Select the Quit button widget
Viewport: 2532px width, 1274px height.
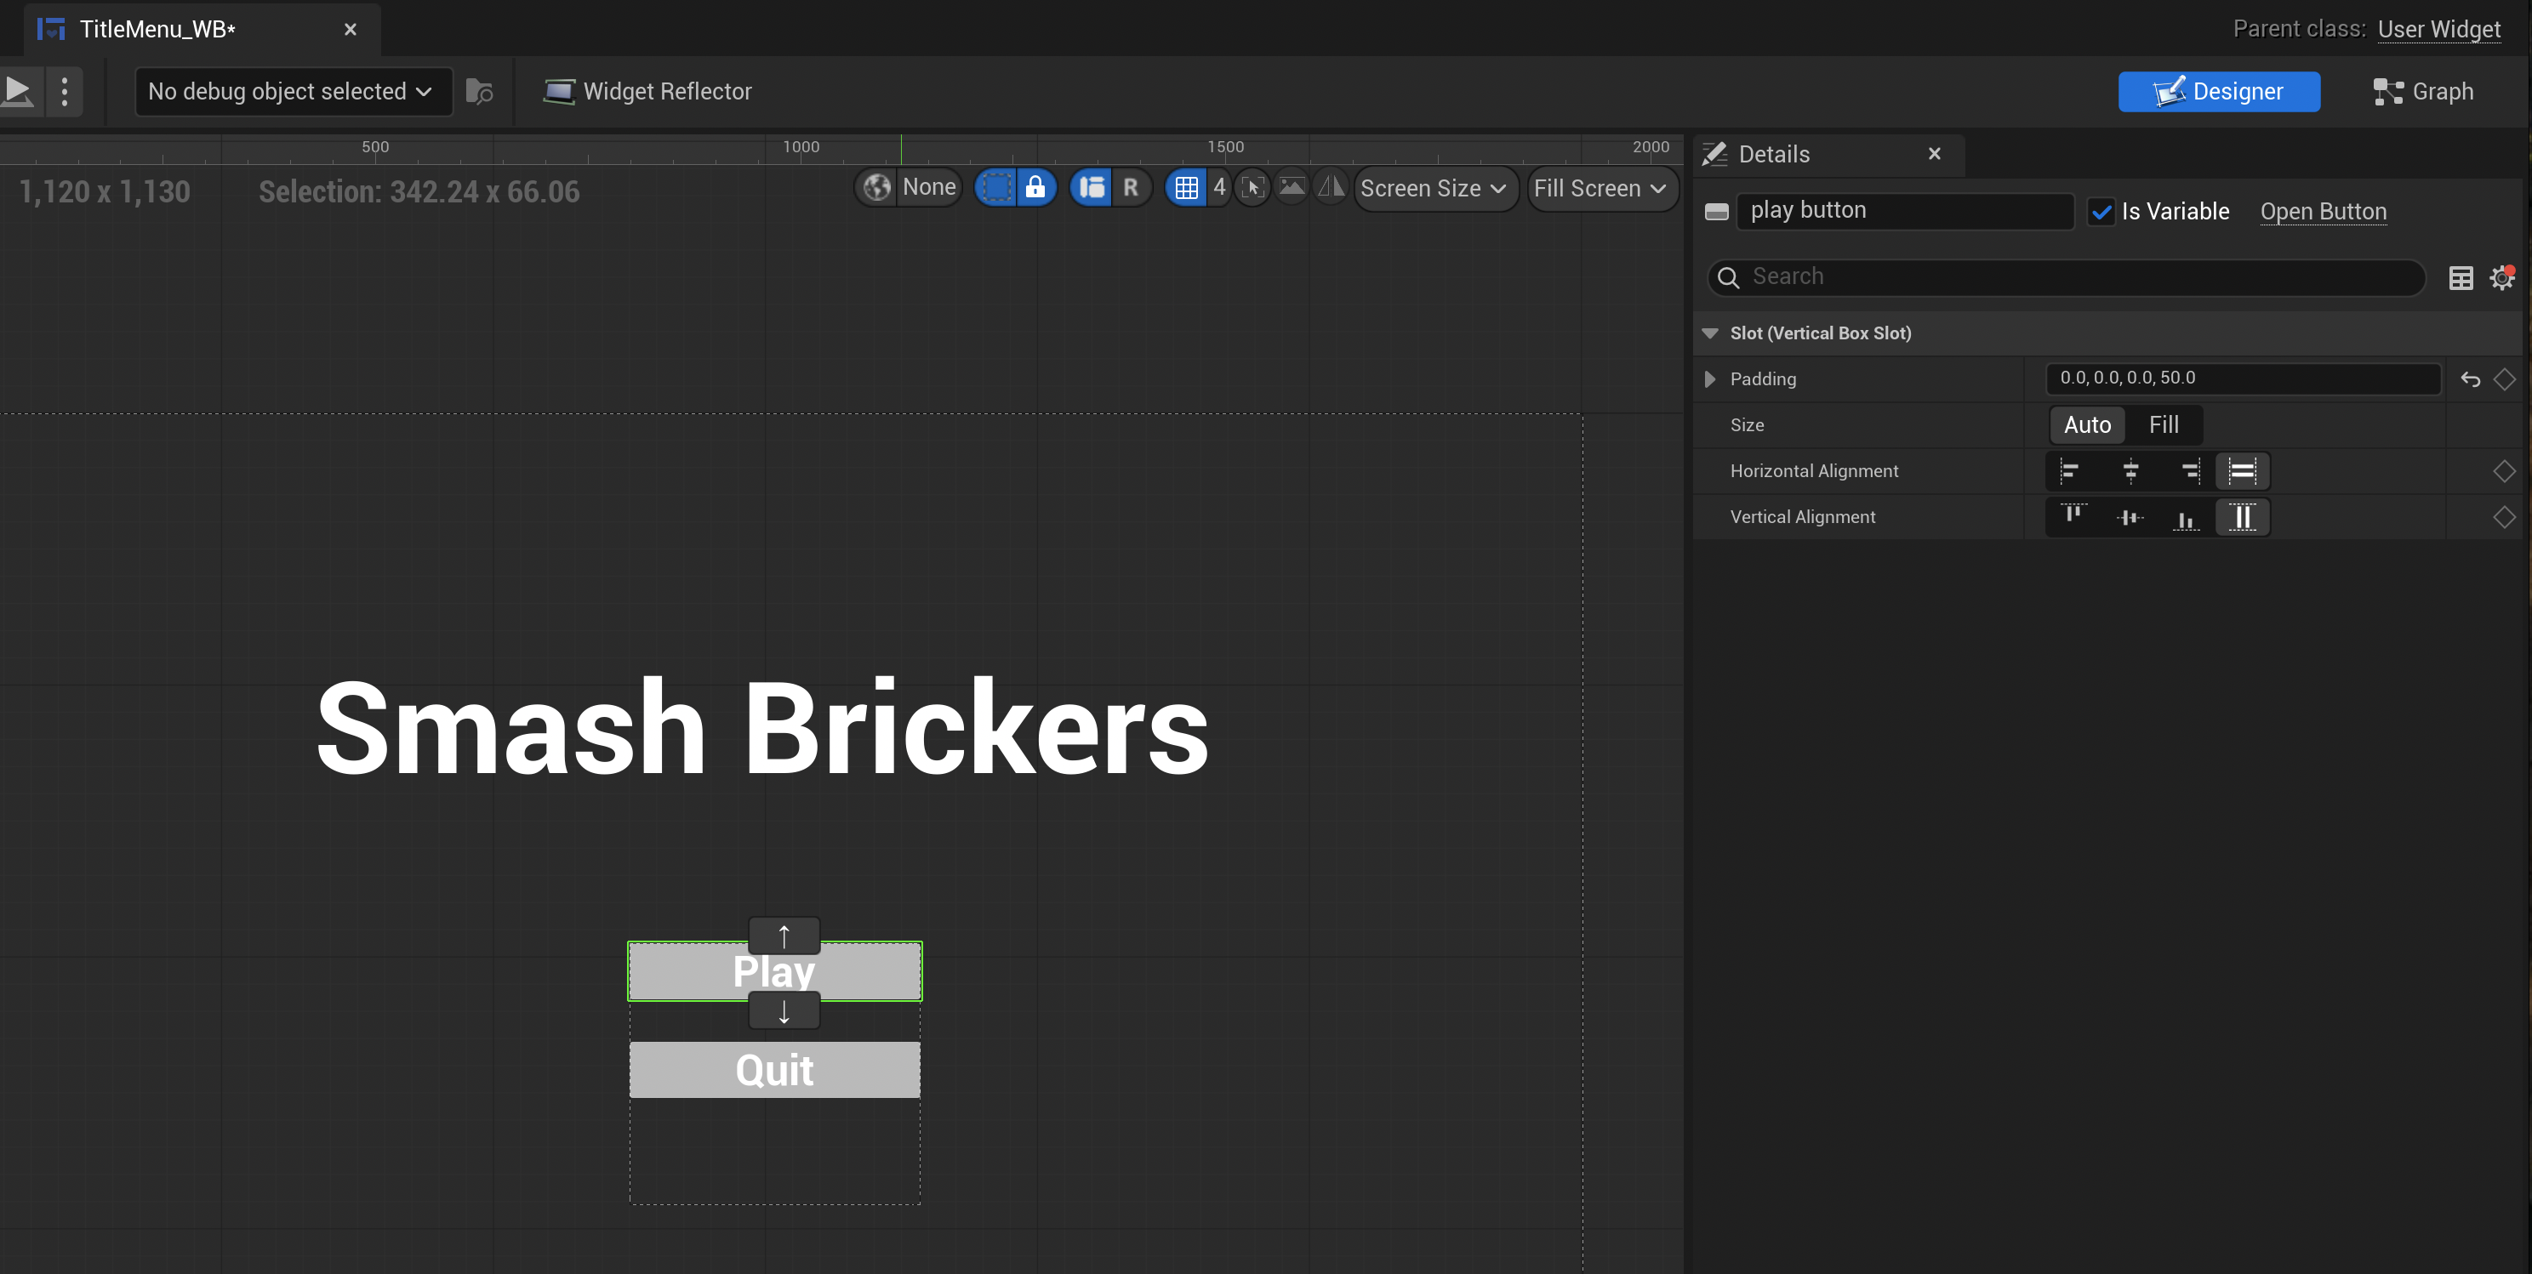(774, 1070)
